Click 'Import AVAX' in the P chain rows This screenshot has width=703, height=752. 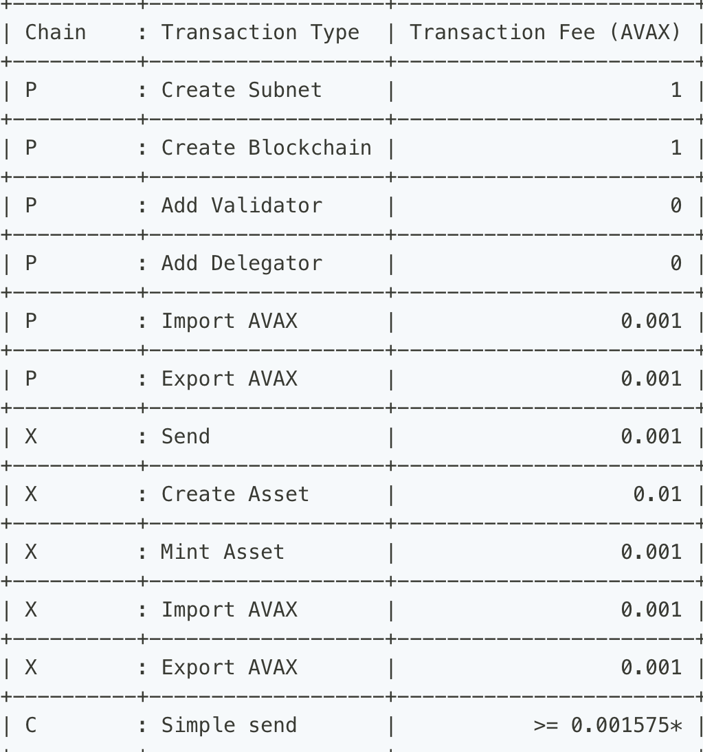[x=229, y=321]
